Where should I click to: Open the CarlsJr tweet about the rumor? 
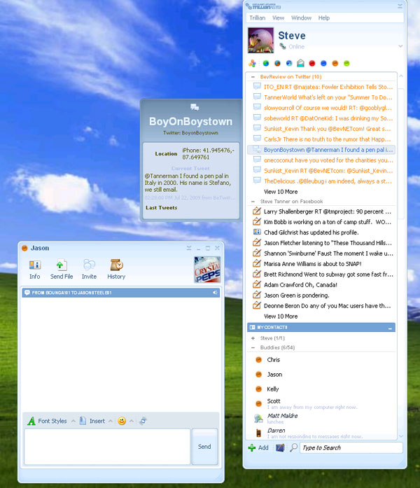(321, 139)
